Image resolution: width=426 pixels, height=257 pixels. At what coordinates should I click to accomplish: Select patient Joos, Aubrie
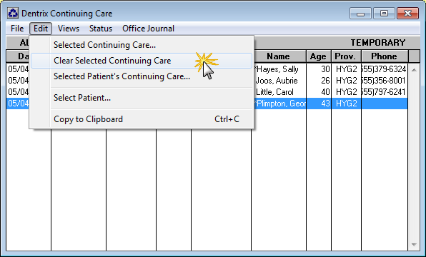pos(277,81)
